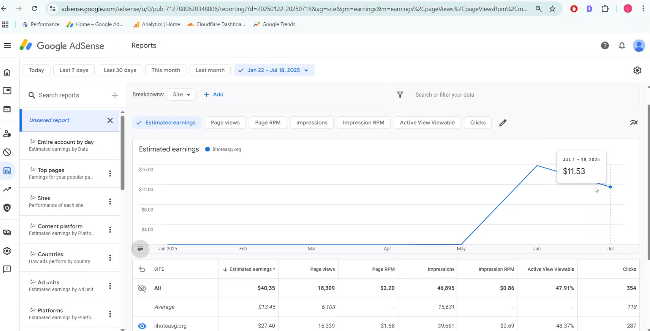Click the Jul data point on chart
Image resolution: width=650 pixels, height=331 pixels.
point(610,187)
